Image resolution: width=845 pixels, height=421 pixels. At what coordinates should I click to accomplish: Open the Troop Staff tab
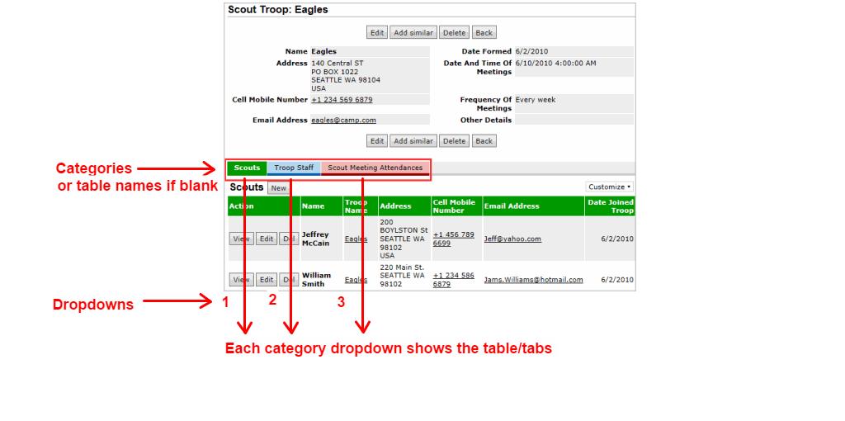[294, 168]
